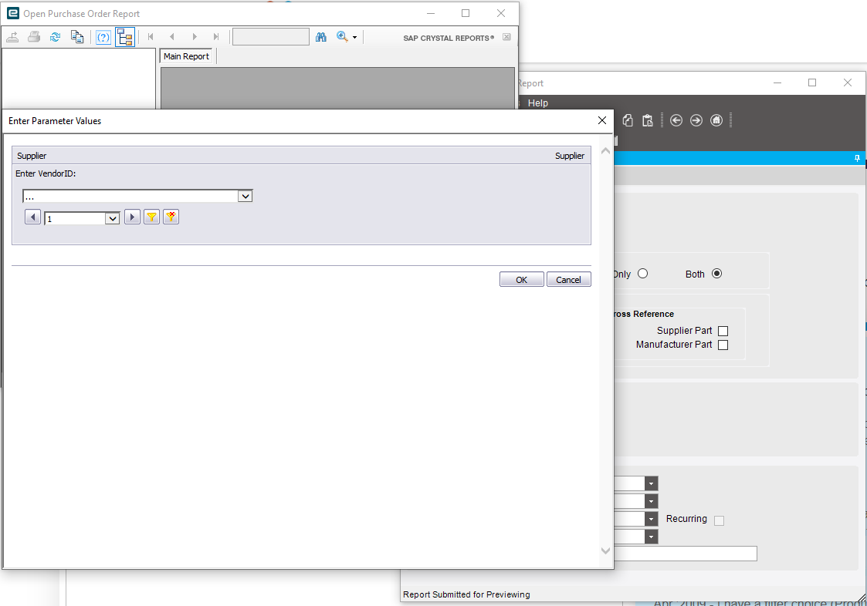The height and width of the screenshot is (606, 867).
Task: Open the zoom level dropdown arrow
Action: pos(355,38)
